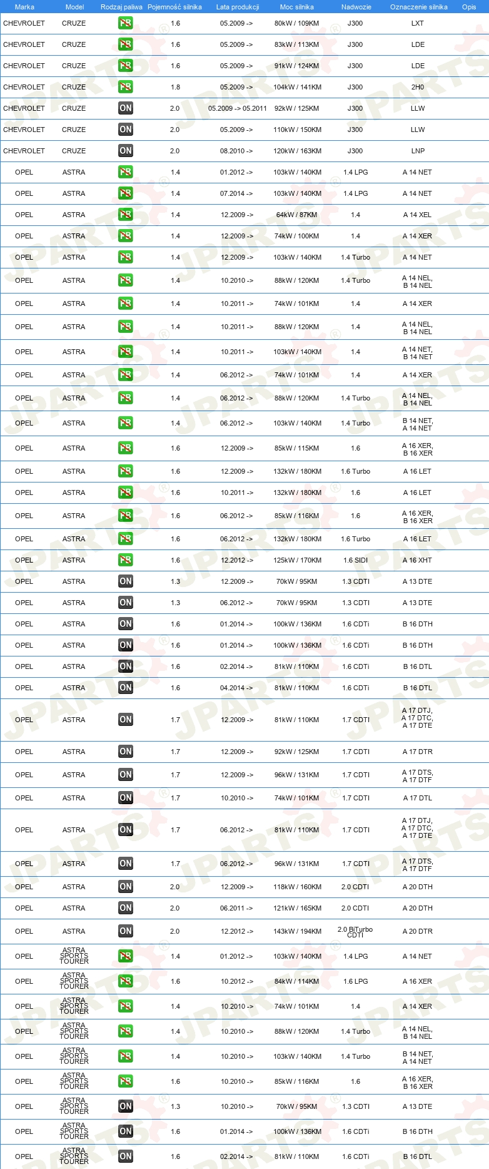Click the Oznaczenie silnika column header
The width and height of the screenshot is (489, 1169).
pyautogui.click(x=419, y=7)
